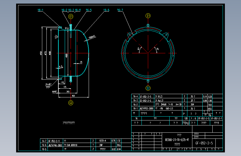Select the scale cell 1 : 6

point(193,118)
